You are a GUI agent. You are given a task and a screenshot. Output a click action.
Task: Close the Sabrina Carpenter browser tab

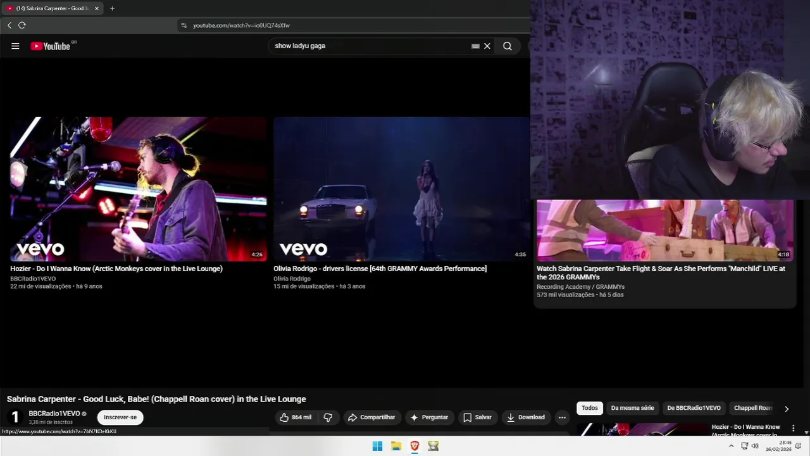tap(97, 8)
